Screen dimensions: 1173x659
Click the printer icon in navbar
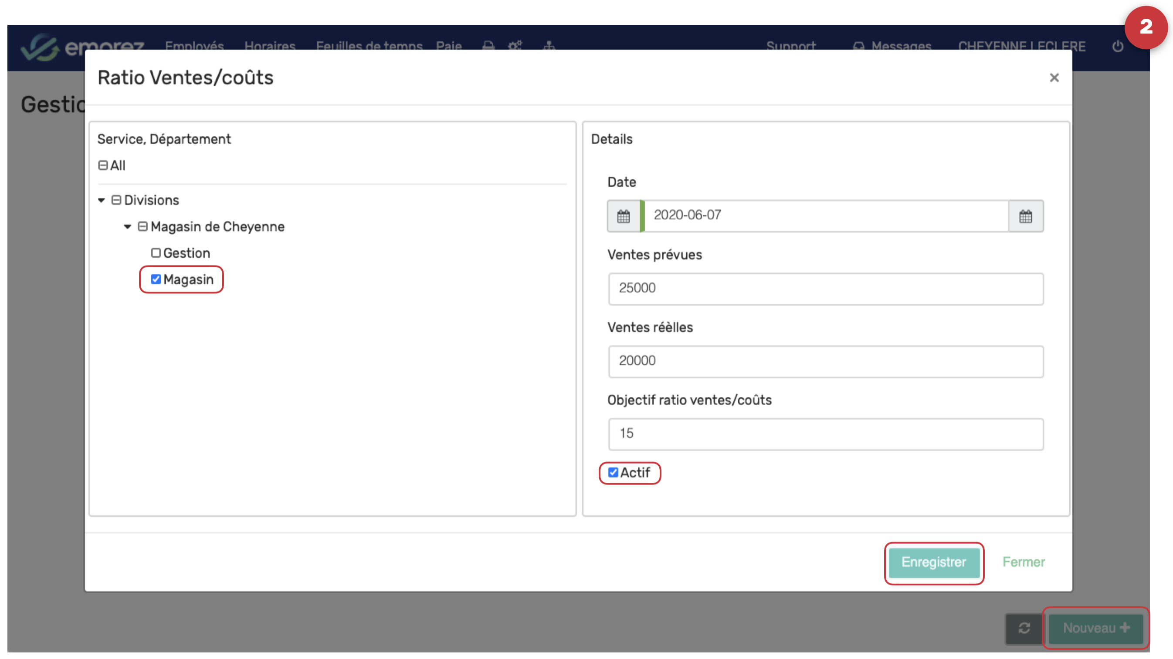click(x=488, y=45)
